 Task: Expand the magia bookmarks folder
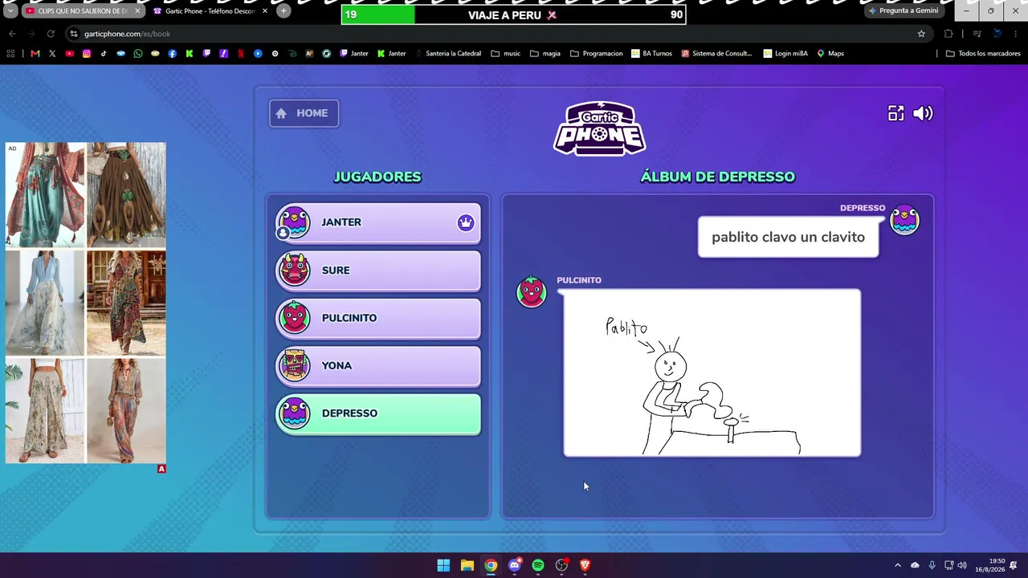[545, 54]
